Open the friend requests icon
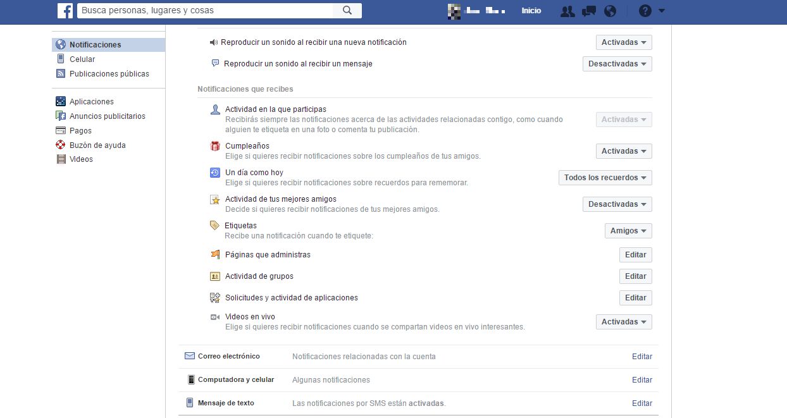787x418 pixels. [x=567, y=11]
